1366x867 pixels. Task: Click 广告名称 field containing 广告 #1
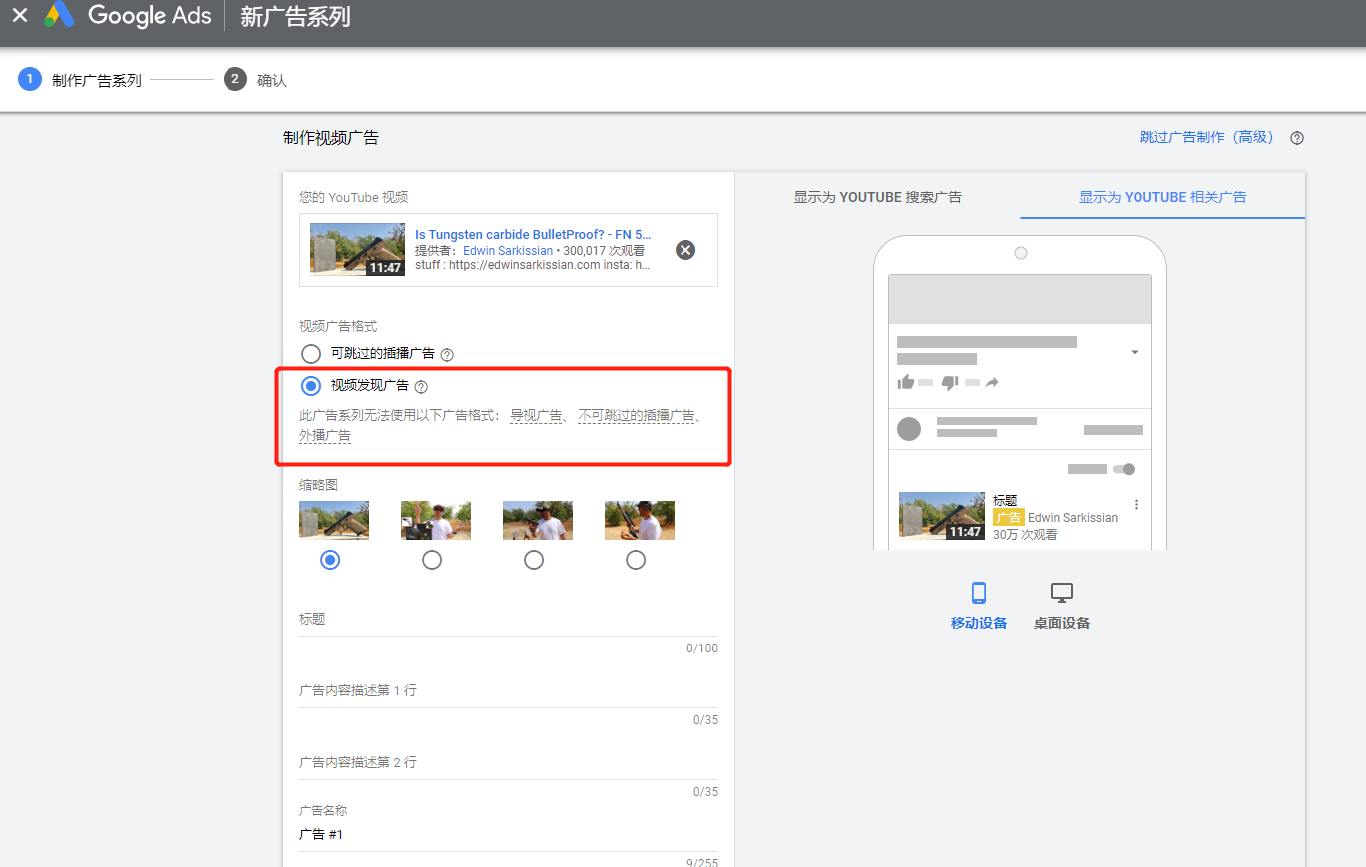509,834
